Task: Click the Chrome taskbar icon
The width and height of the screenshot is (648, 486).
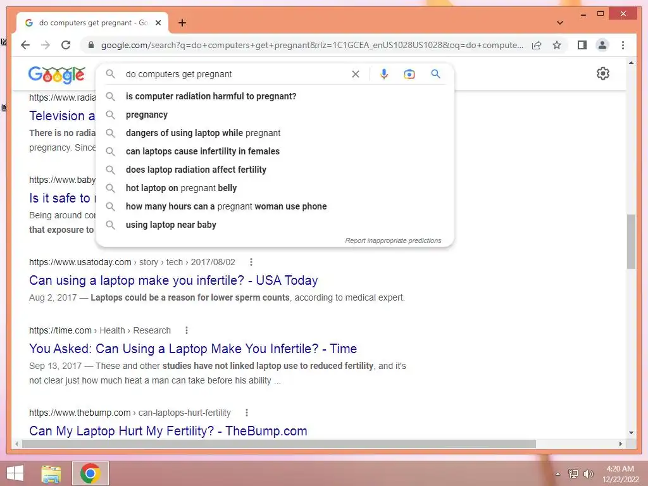Action: [90, 473]
